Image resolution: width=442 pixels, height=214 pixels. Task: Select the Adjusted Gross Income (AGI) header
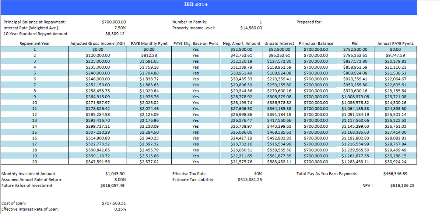pos(98,44)
